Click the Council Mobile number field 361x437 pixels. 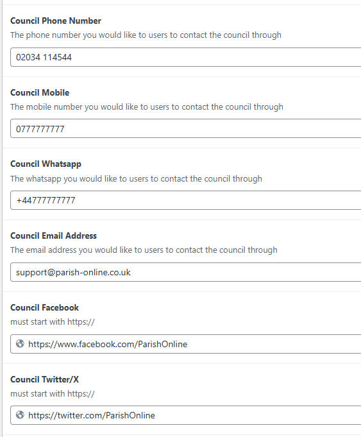[x=186, y=128]
